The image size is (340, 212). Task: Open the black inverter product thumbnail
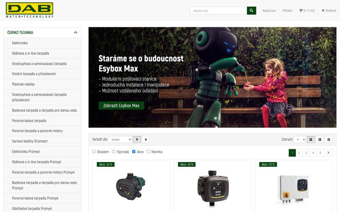click(x=212, y=188)
